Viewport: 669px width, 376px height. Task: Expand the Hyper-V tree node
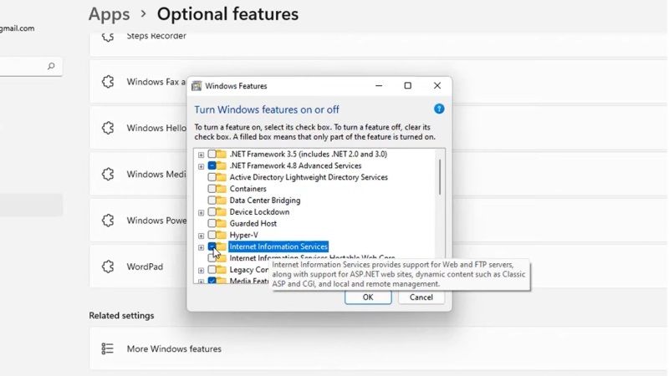point(201,236)
